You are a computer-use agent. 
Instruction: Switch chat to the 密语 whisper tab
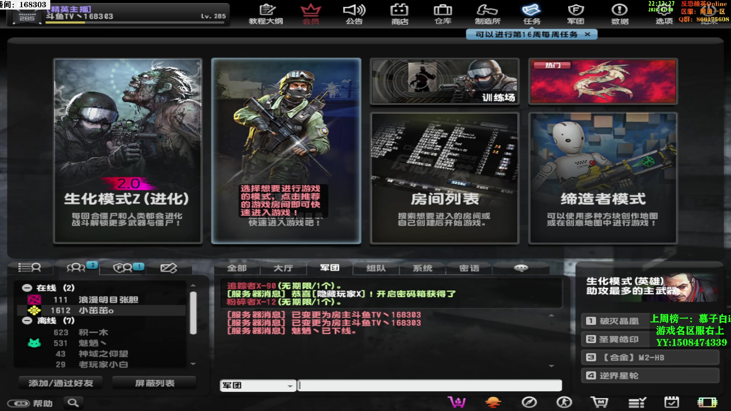click(x=469, y=268)
